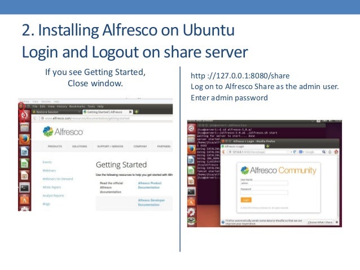Image resolution: width=360 pixels, height=270 pixels.
Task: Launch Firefox from right screenshot's dock
Action: 191,149
